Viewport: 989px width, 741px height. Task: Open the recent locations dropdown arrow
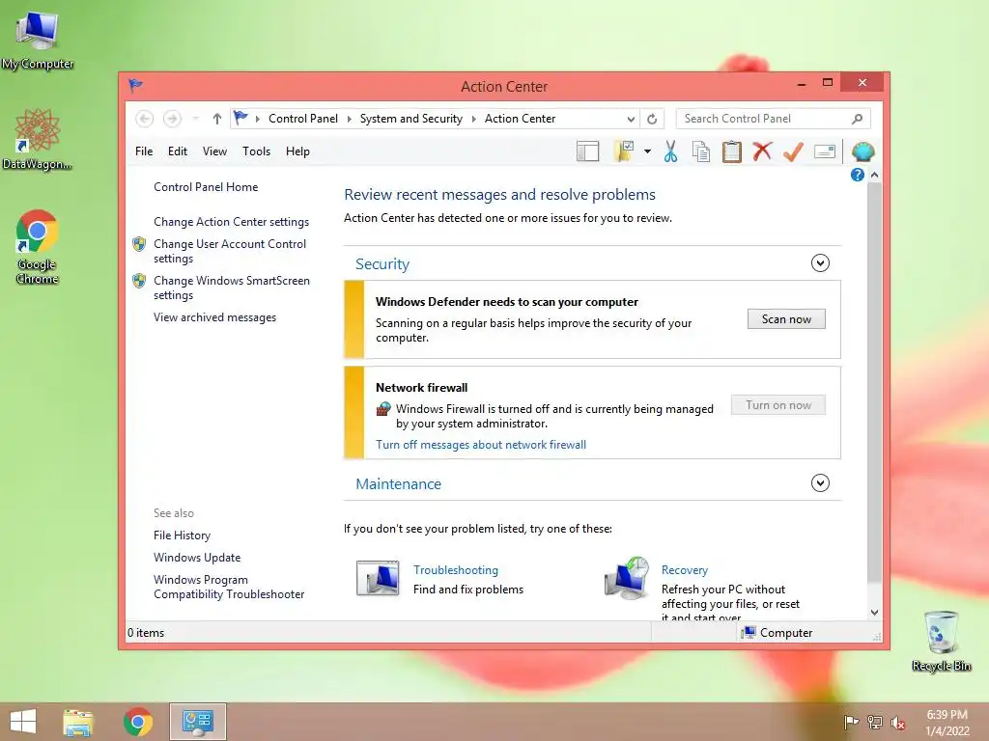(195, 119)
